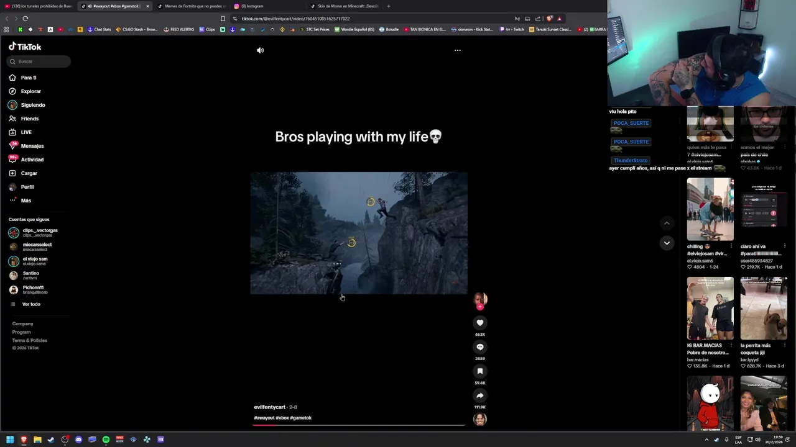796x447 pixels.
Task: Mute the TikTok video sound
Action: coord(261,50)
